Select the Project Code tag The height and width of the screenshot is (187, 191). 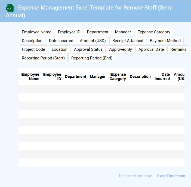click(x=33, y=49)
